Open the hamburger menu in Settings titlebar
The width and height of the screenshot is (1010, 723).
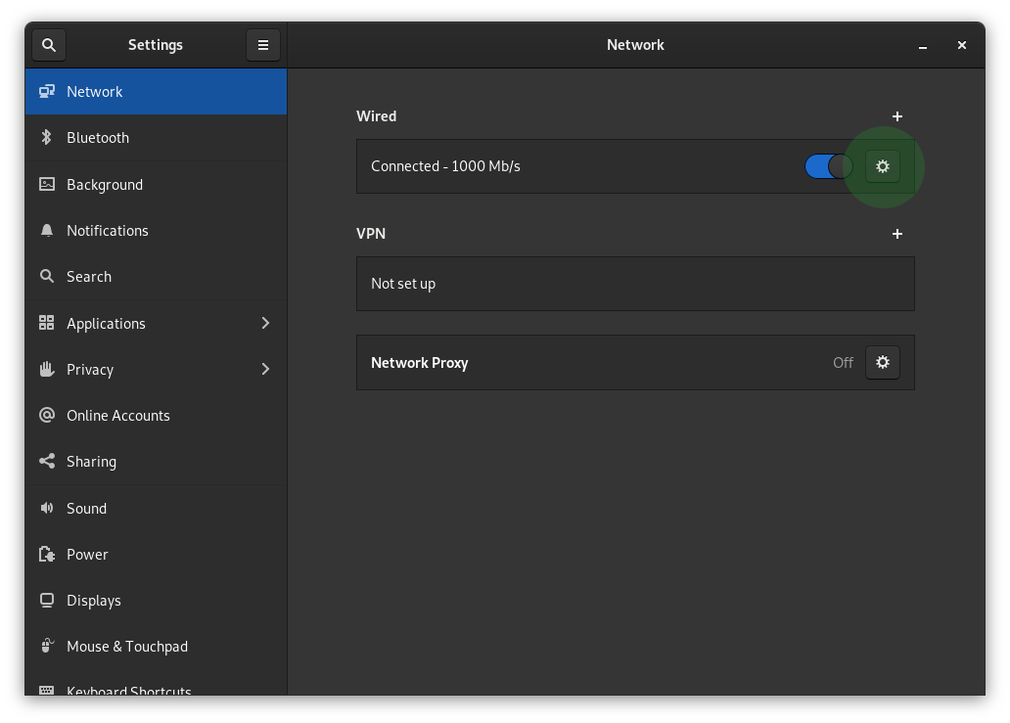pos(262,44)
